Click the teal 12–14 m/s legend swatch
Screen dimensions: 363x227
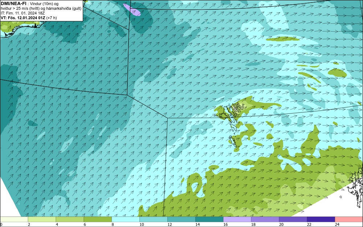(181, 219)
